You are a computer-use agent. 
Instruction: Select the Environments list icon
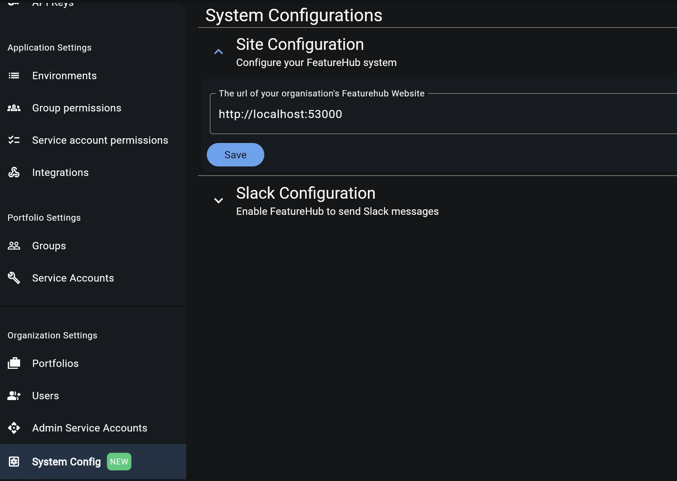click(14, 76)
